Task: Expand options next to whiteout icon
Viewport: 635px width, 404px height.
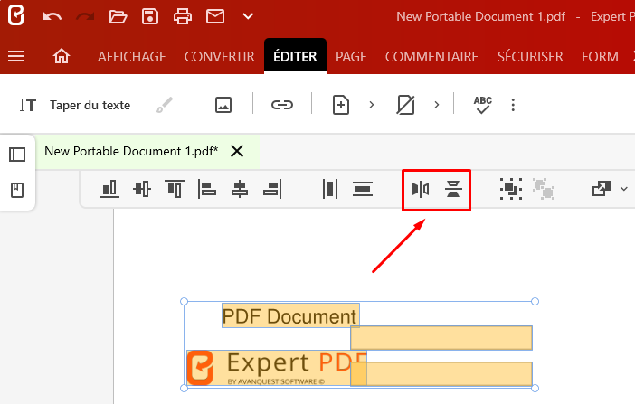Action: click(436, 105)
